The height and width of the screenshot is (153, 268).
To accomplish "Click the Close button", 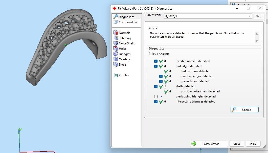I will 237,144.
